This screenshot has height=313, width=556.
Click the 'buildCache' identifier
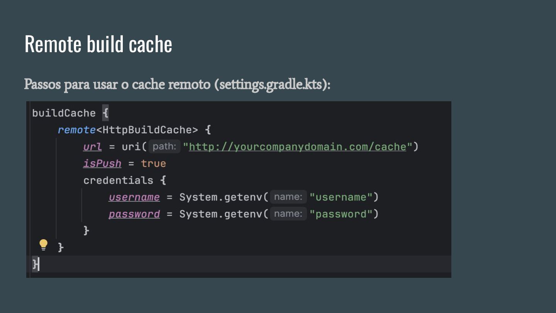click(x=64, y=113)
